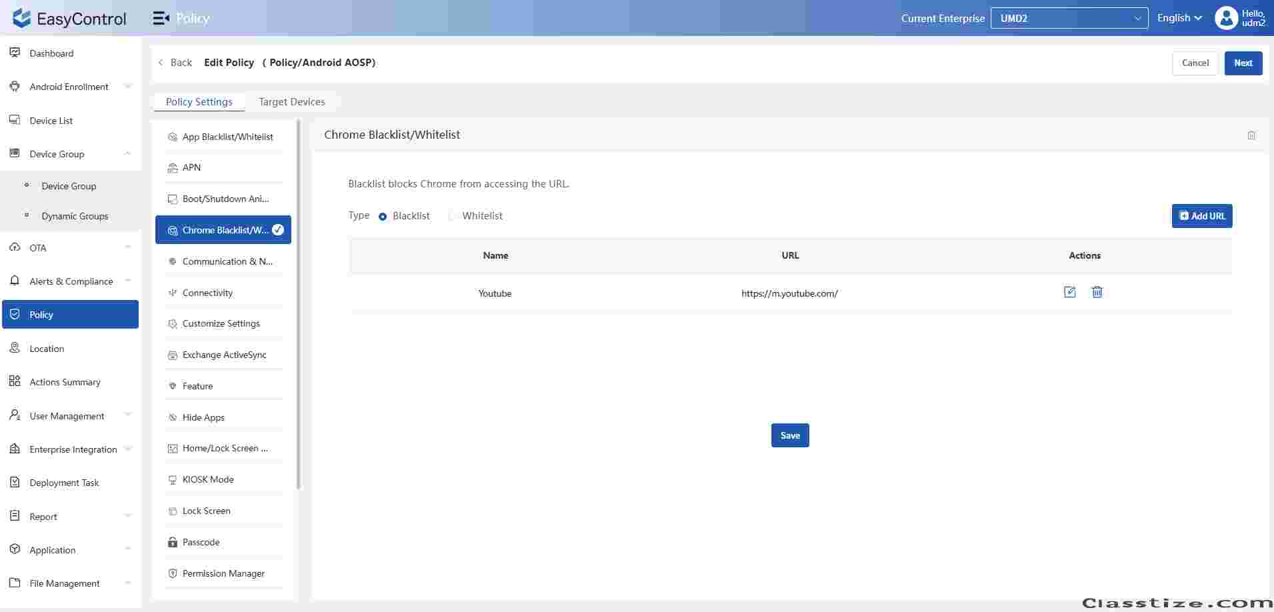The image size is (1274, 612).
Task: Click the Save button
Action: (x=789, y=435)
